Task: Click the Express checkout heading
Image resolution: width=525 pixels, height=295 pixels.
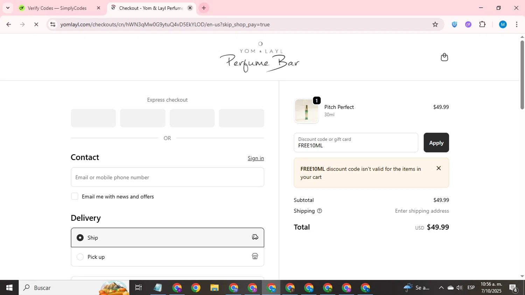Action: [x=167, y=100]
